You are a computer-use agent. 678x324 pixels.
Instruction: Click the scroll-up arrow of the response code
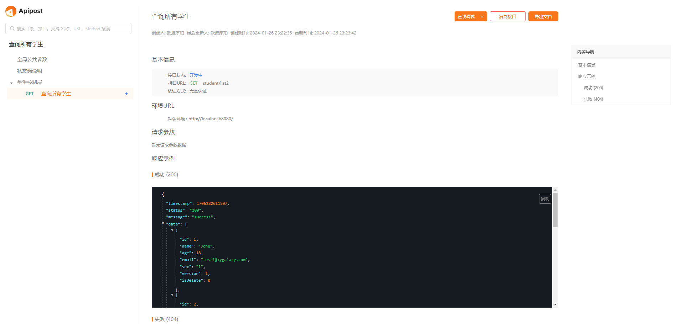pyautogui.click(x=555, y=190)
